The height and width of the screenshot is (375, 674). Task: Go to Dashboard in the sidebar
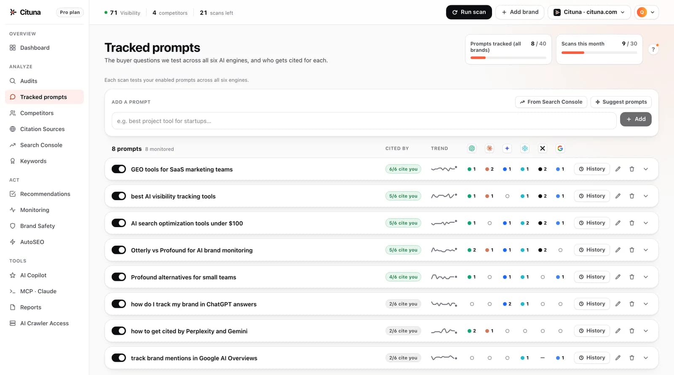(x=44, y=48)
